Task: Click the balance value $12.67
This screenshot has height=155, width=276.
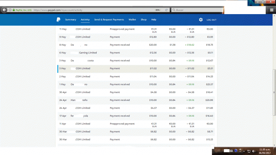Action: [x=209, y=61]
